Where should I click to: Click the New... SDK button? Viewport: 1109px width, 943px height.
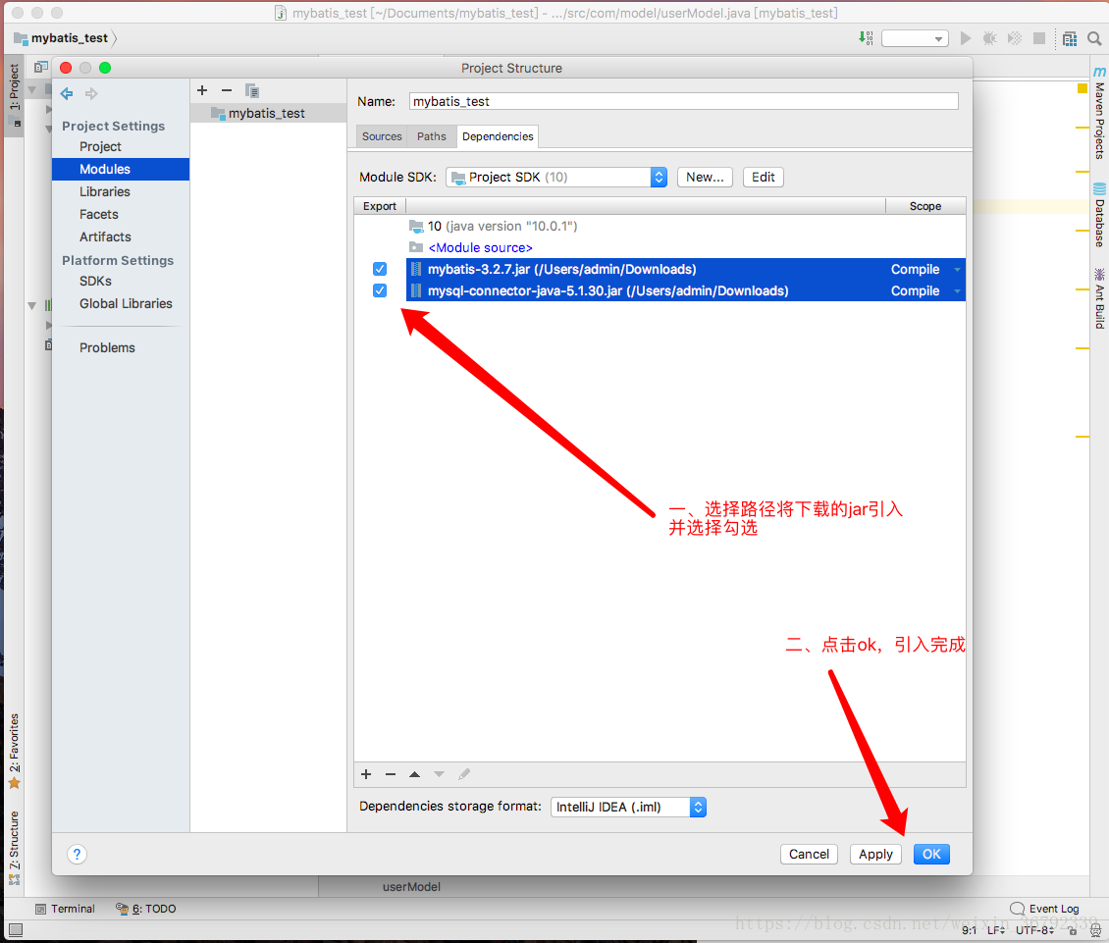705,177
